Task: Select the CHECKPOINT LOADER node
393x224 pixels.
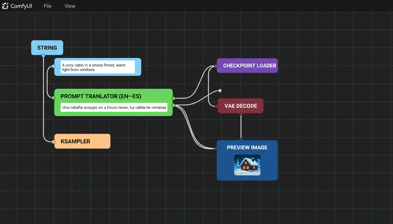Action: [x=247, y=66]
